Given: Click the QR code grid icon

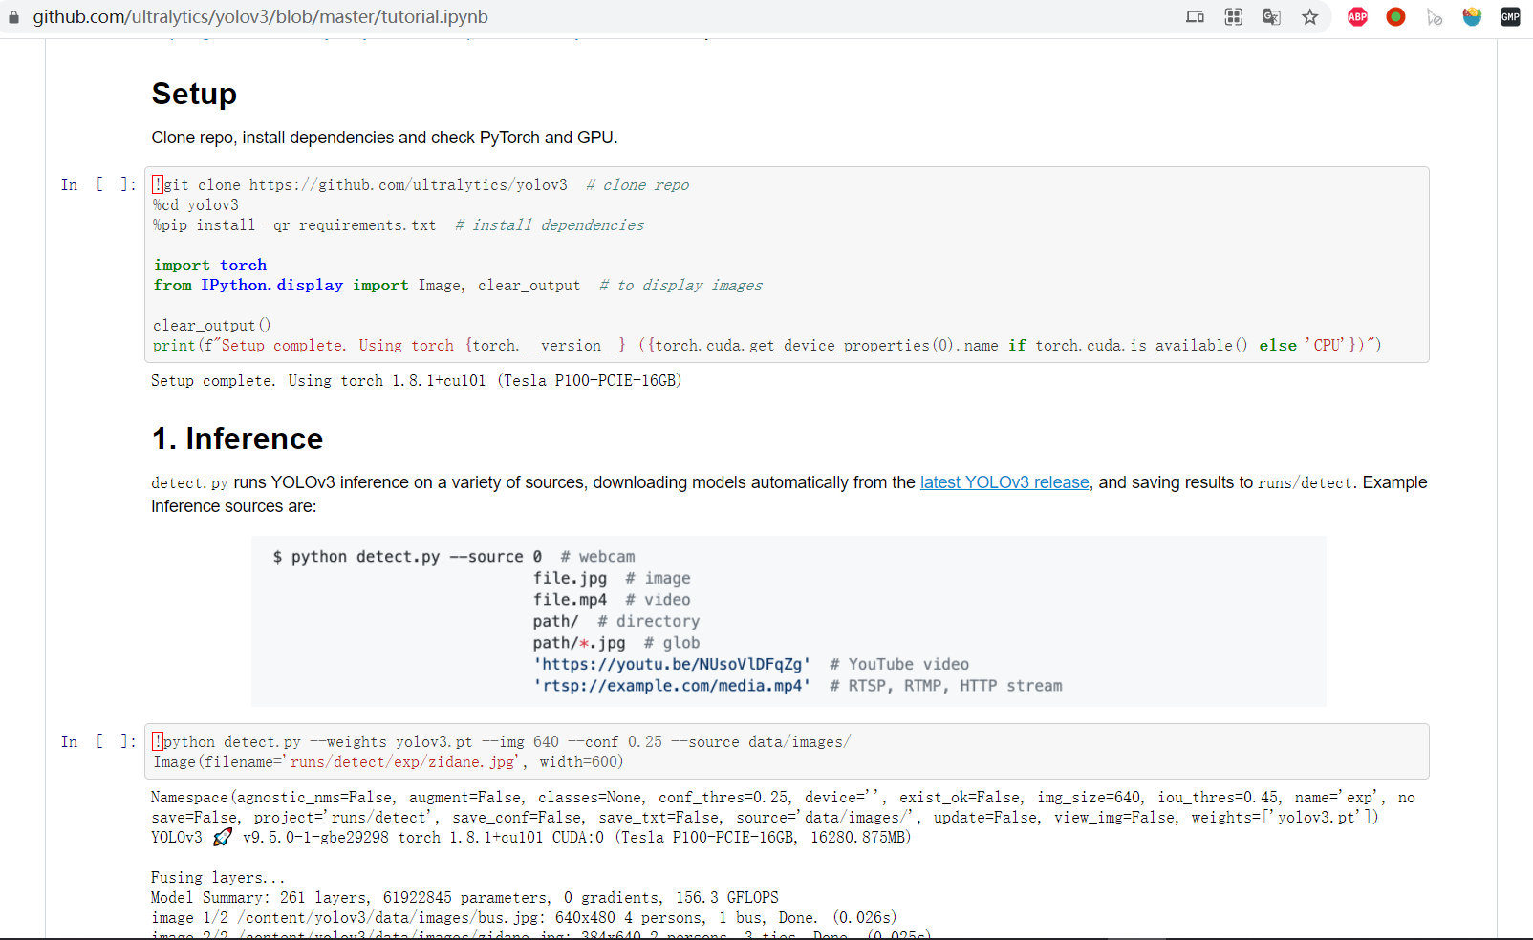Looking at the screenshot, I should [x=1233, y=16].
